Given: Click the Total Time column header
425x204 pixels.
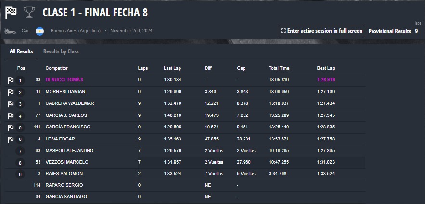Looking at the screenshot, I should point(279,68).
